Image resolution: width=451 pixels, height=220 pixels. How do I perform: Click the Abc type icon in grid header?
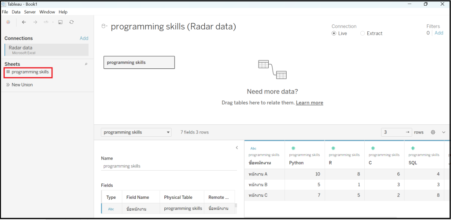click(253, 149)
